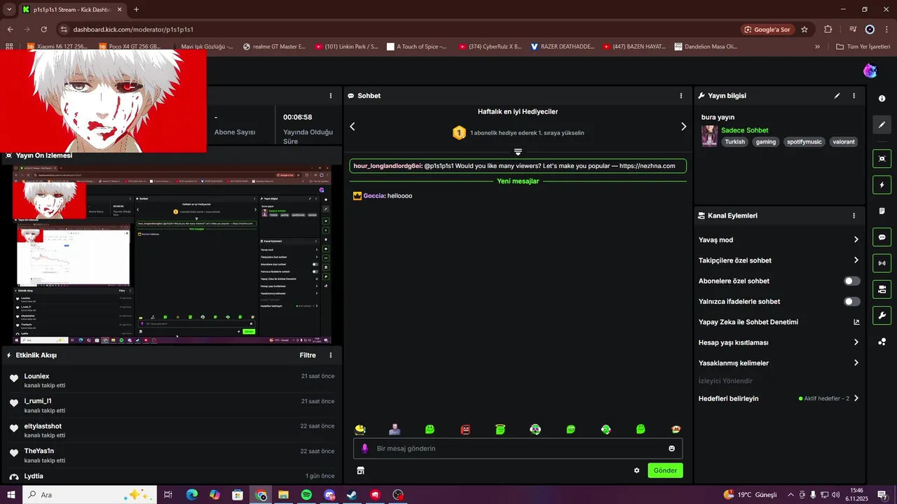The image size is (897, 504).
Task: Select TheYas1n follow event
Action: pos(39,451)
